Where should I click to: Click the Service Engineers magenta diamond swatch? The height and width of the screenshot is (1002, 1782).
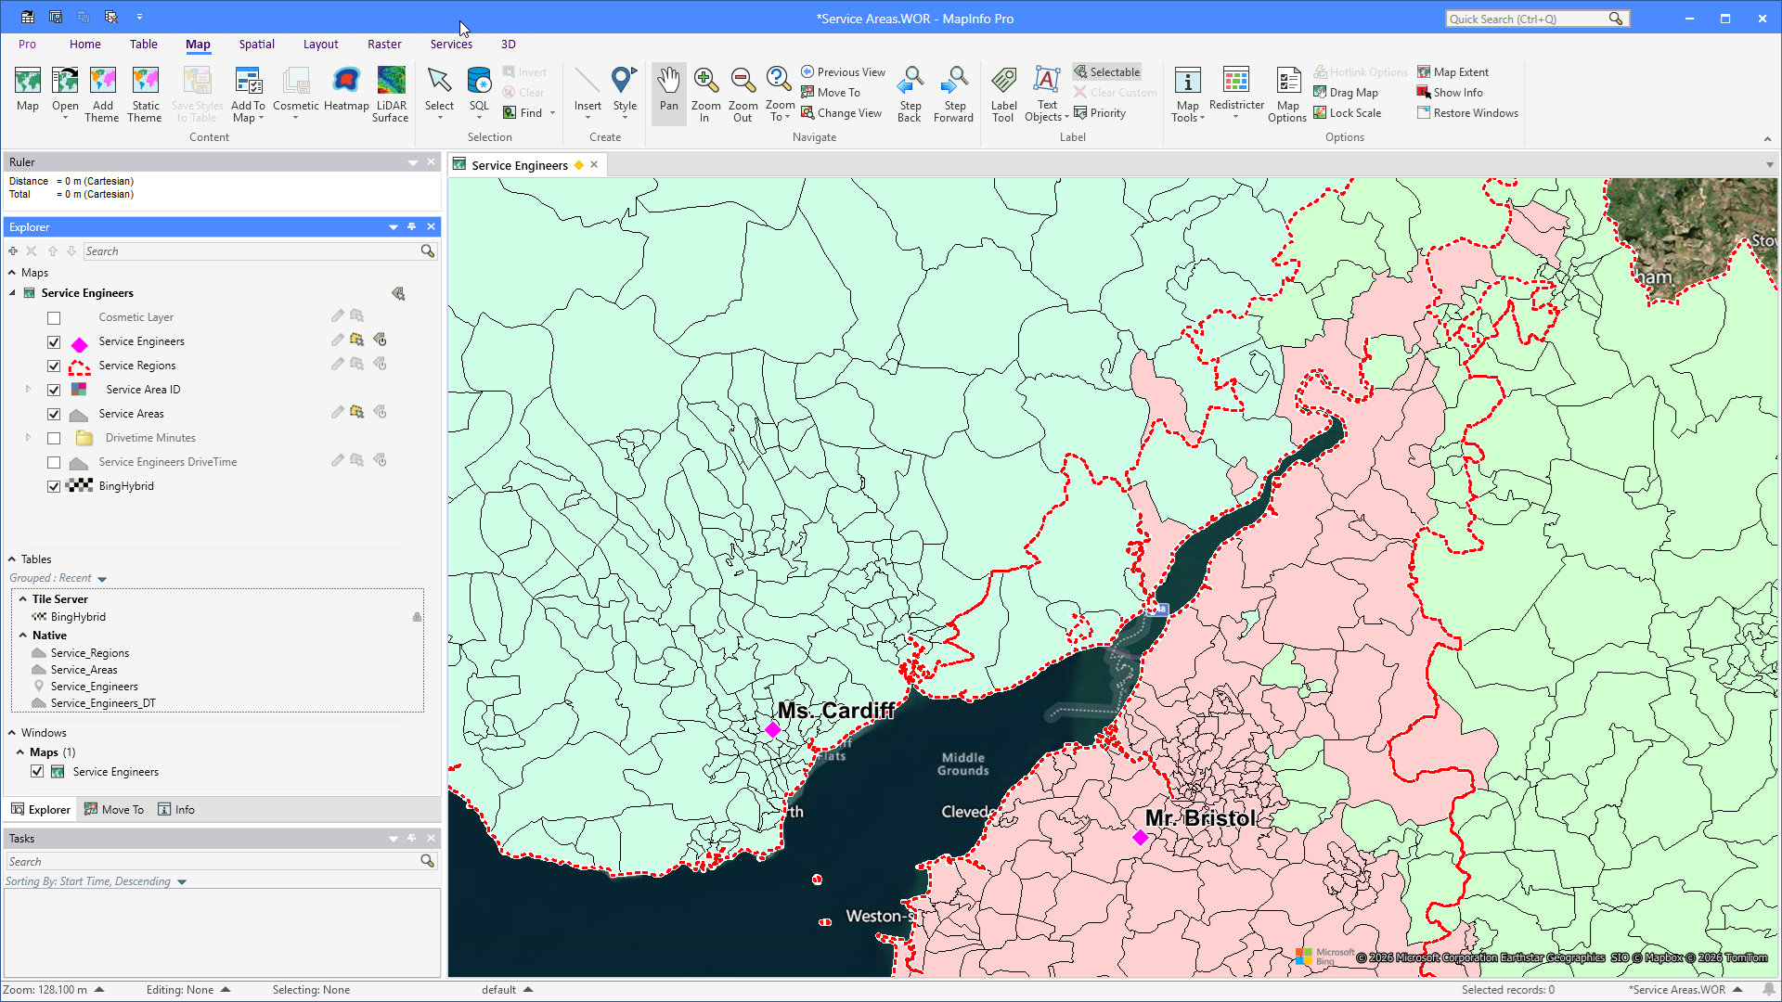80,345
